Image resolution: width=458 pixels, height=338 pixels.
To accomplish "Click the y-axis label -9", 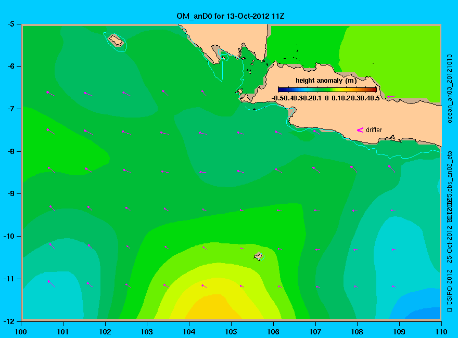I will pyautogui.click(x=10, y=193).
